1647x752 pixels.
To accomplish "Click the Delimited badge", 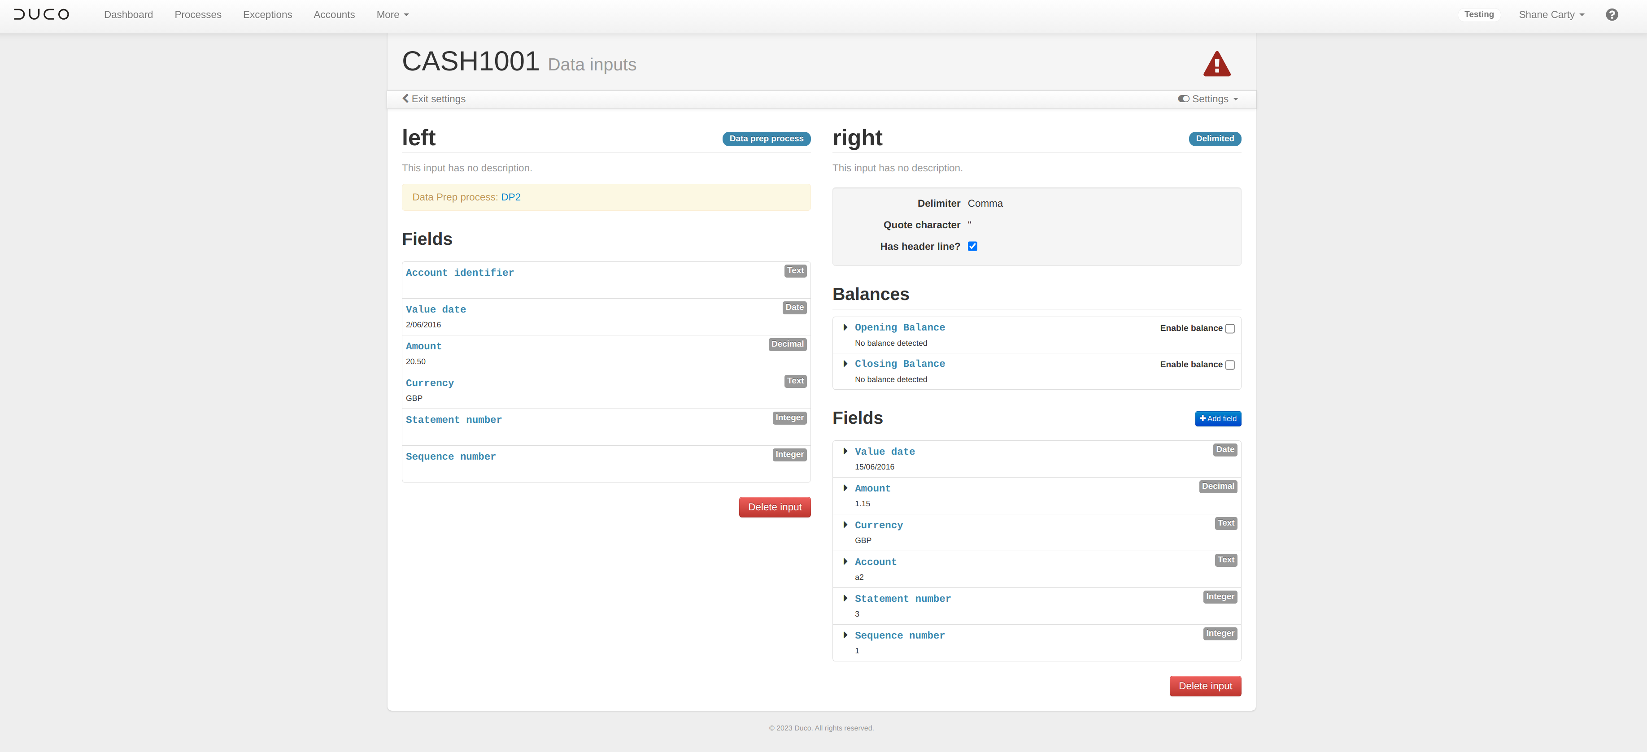I will pyautogui.click(x=1214, y=139).
